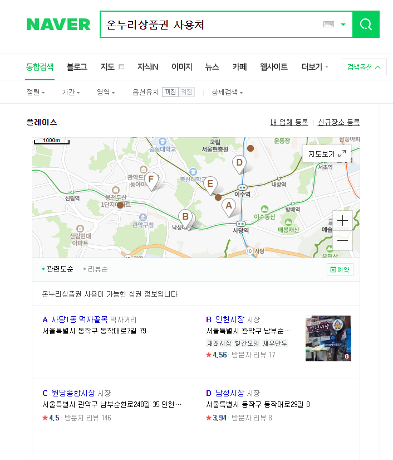Open the 인헌시장 photo thumbnail
The width and height of the screenshot is (393, 460).
[328, 338]
